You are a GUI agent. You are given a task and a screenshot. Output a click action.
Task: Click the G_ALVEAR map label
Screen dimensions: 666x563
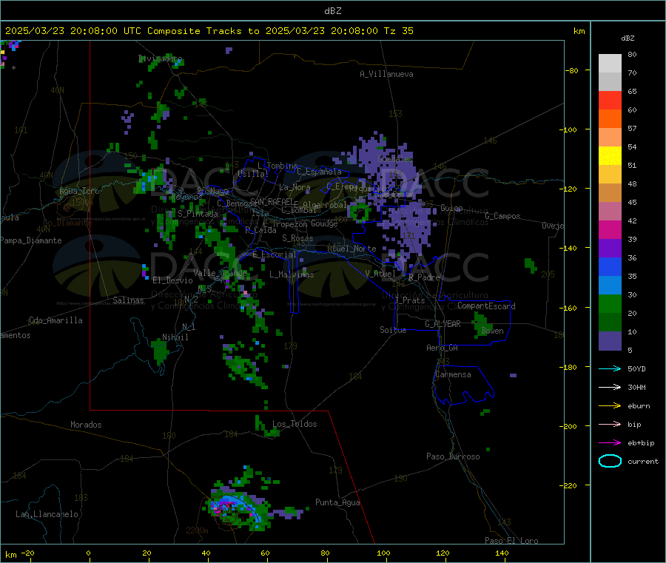443,324
